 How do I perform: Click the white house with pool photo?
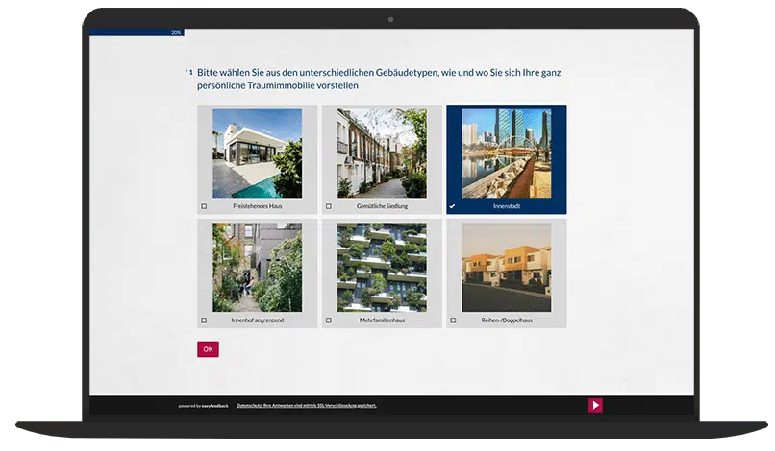point(257,153)
